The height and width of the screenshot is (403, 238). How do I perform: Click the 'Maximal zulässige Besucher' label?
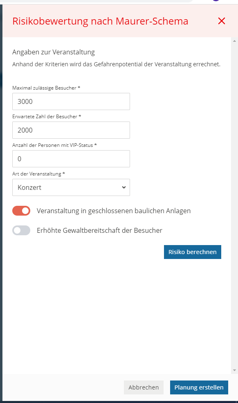click(46, 88)
